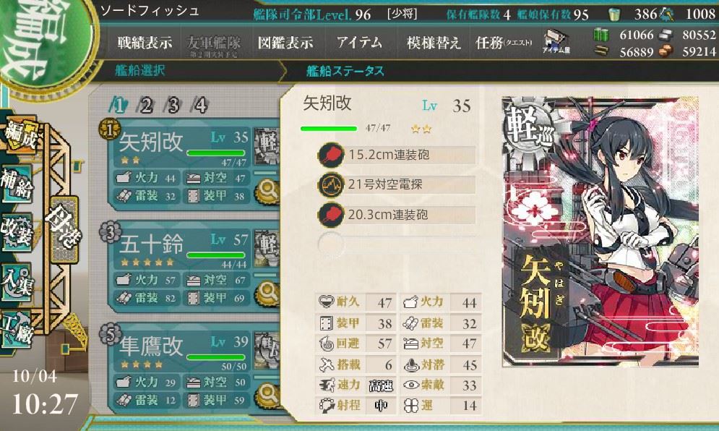The height and width of the screenshot is (431, 719).
Task: Open the 入渠 docking icon in sidebar
Action: (x=17, y=282)
